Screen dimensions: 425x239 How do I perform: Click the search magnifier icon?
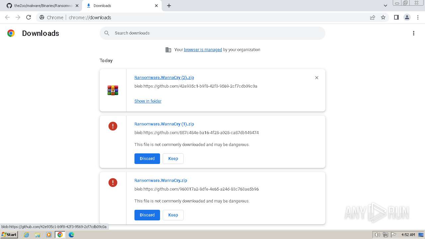point(107,33)
